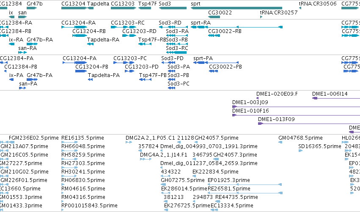Click the CG30022-RB transcript label
This screenshot has height=212, width=360.
tap(225, 31)
